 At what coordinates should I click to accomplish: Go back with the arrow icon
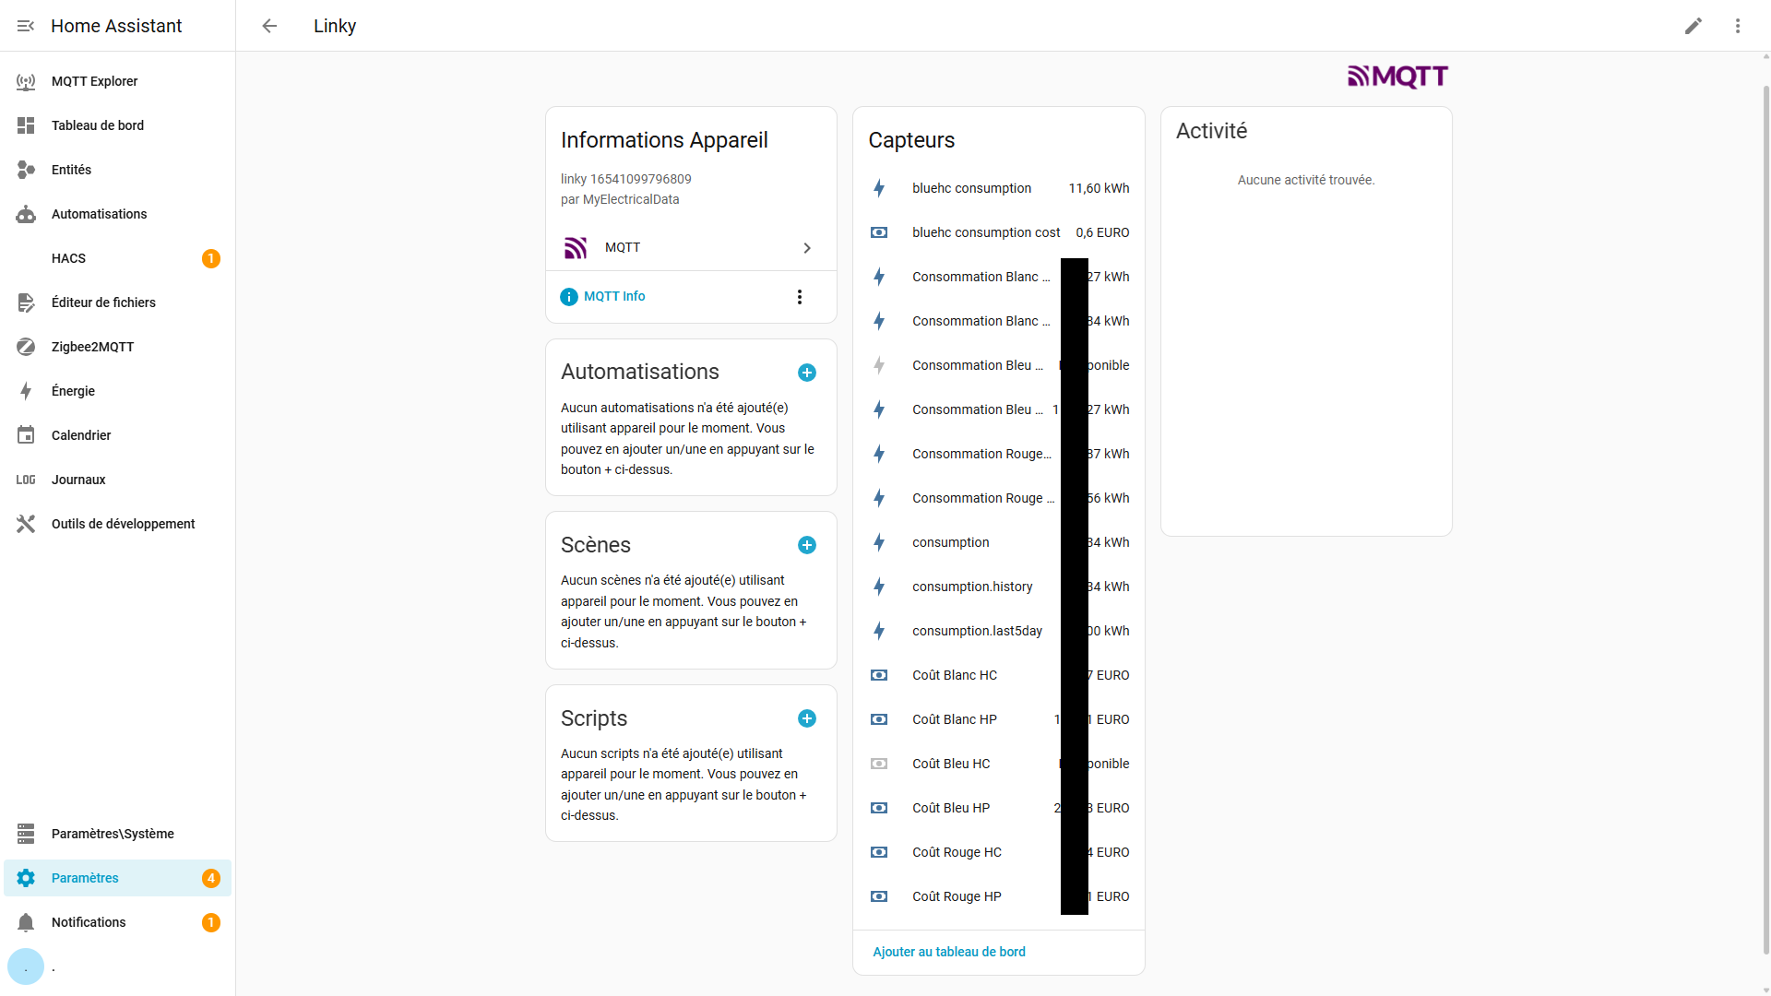(x=269, y=26)
